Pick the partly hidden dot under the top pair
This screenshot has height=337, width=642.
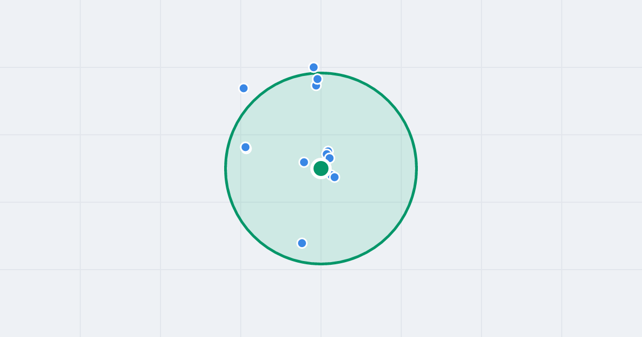316,87
